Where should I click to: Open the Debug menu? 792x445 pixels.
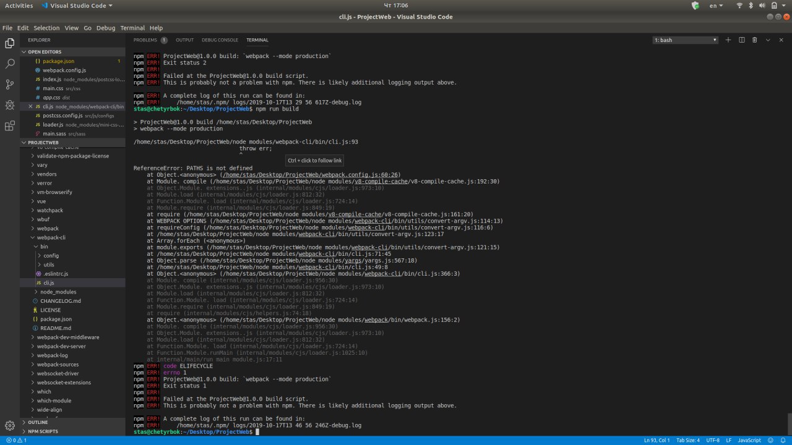point(106,28)
